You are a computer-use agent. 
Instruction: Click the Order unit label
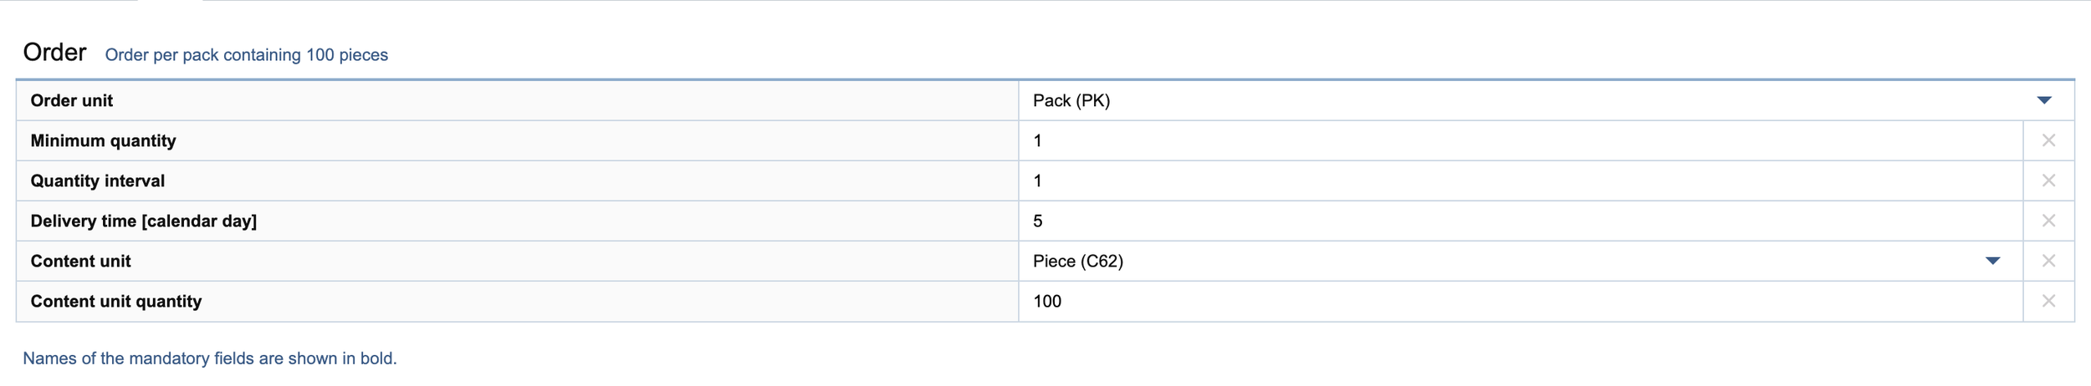(x=71, y=100)
